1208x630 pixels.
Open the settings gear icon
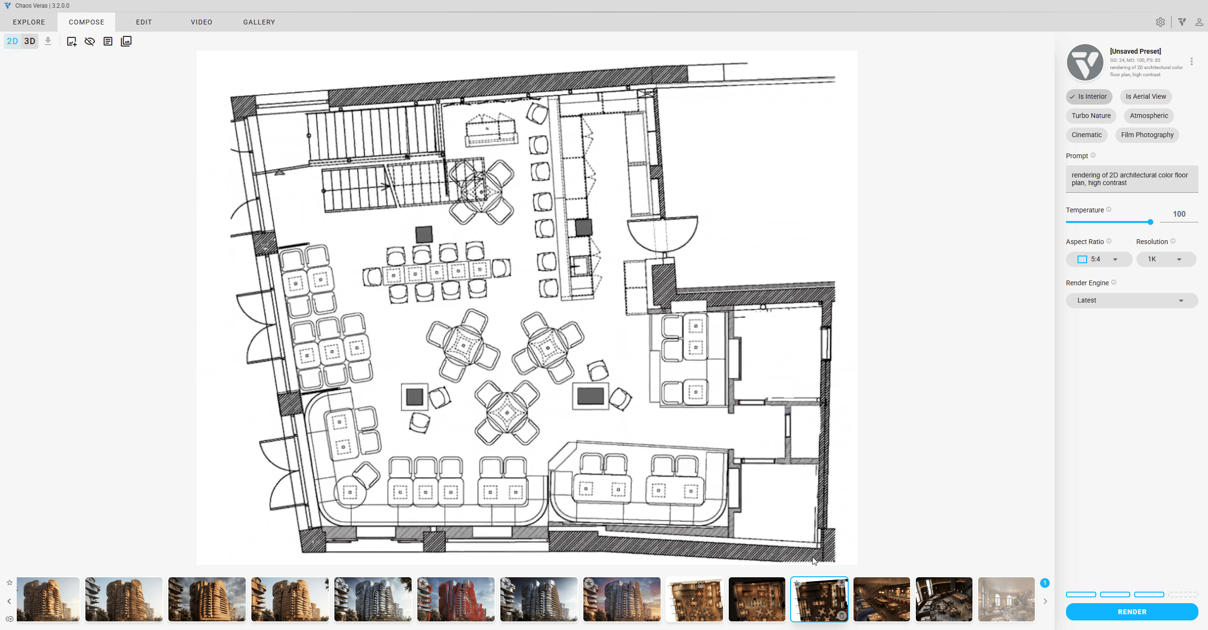1160,22
